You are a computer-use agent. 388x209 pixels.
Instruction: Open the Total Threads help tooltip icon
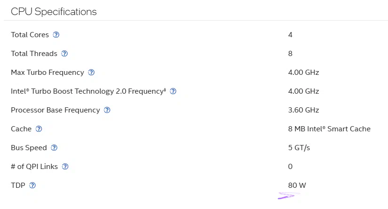tap(65, 54)
